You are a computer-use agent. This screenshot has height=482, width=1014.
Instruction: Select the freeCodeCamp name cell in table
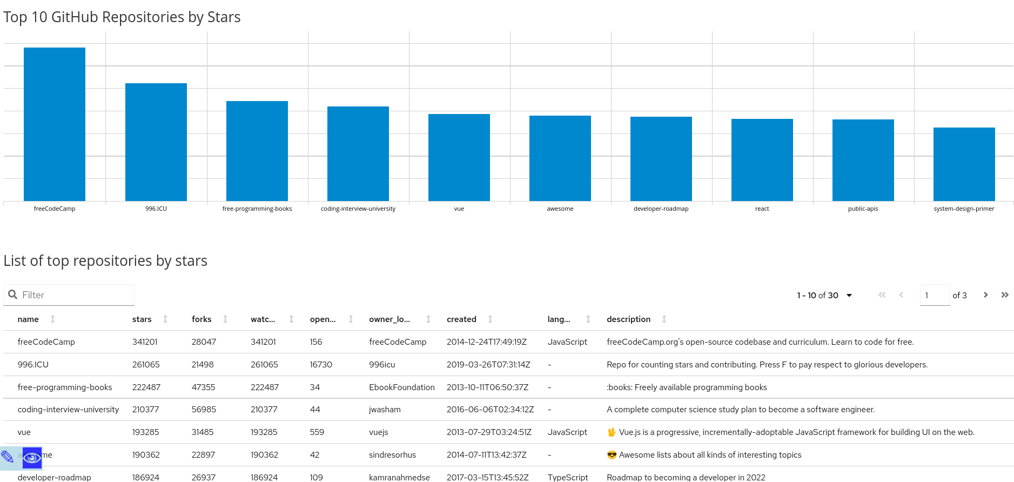coord(46,342)
